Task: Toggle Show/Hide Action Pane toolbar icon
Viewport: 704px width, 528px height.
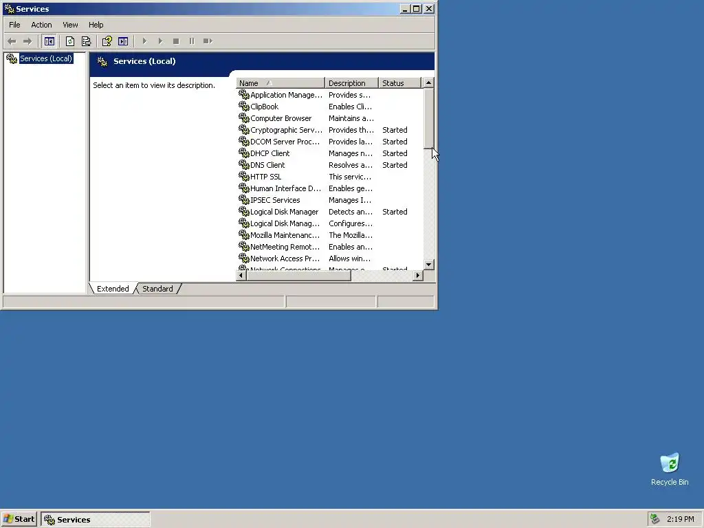Action: tap(123, 41)
